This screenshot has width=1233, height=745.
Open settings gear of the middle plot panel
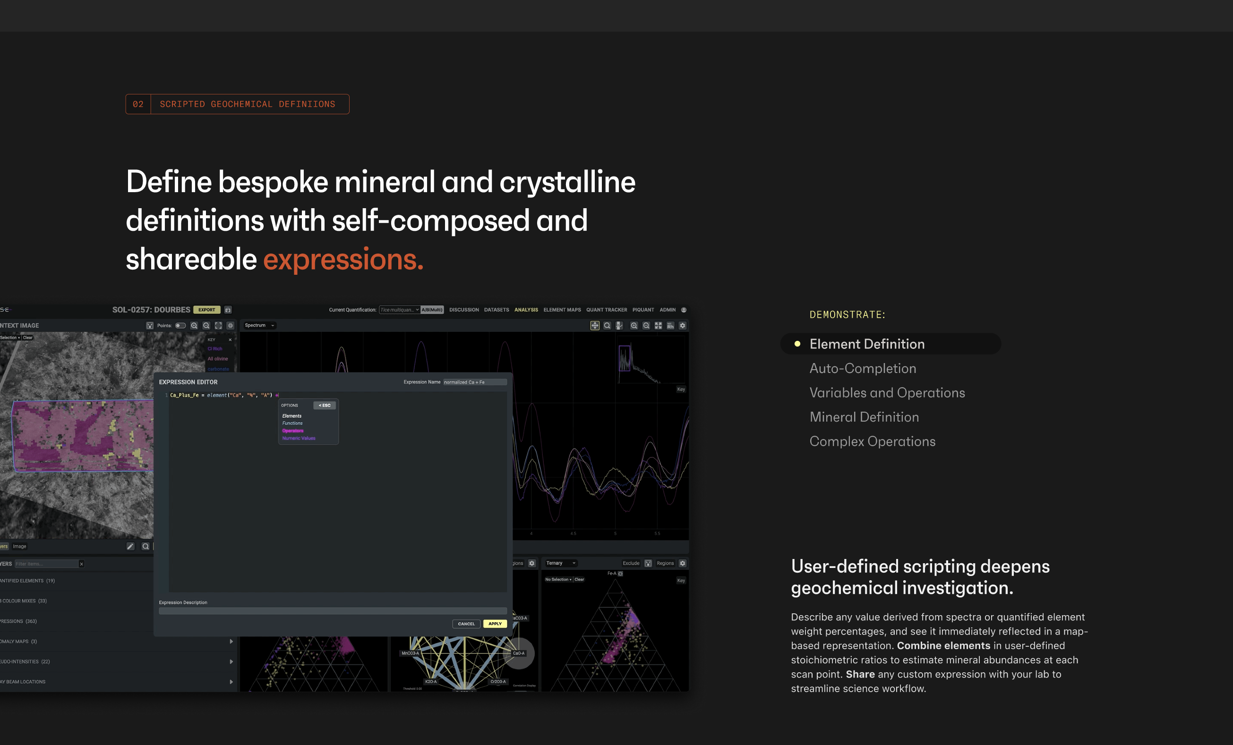point(532,564)
